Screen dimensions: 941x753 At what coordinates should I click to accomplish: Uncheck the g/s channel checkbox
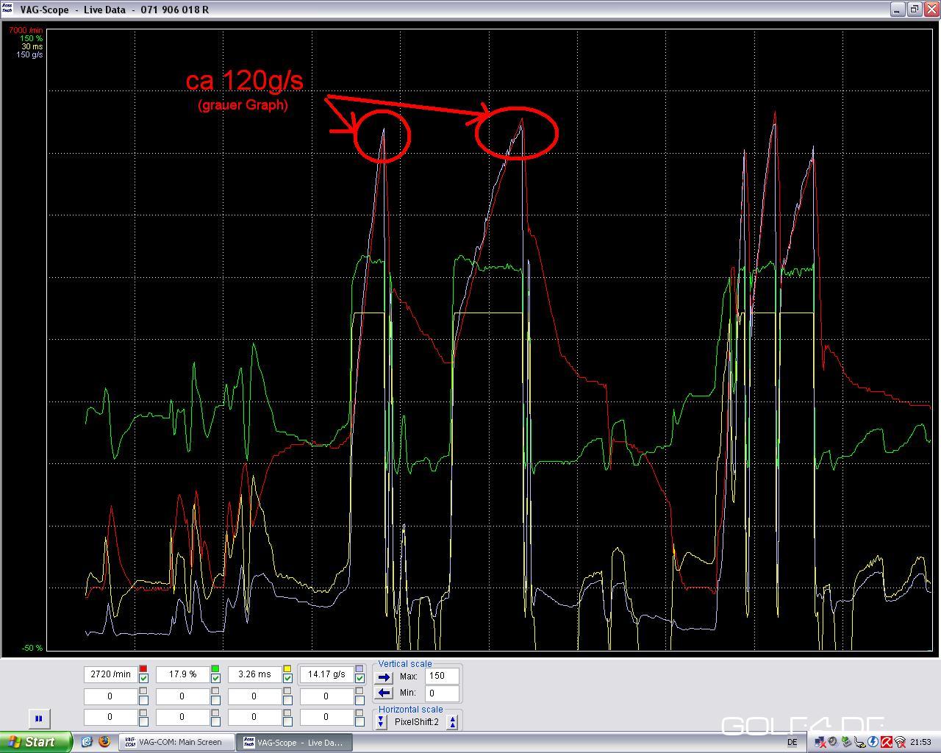(x=359, y=678)
